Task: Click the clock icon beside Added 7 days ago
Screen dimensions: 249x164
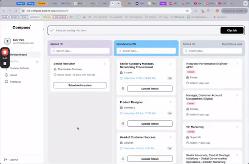Action: (187, 83)
